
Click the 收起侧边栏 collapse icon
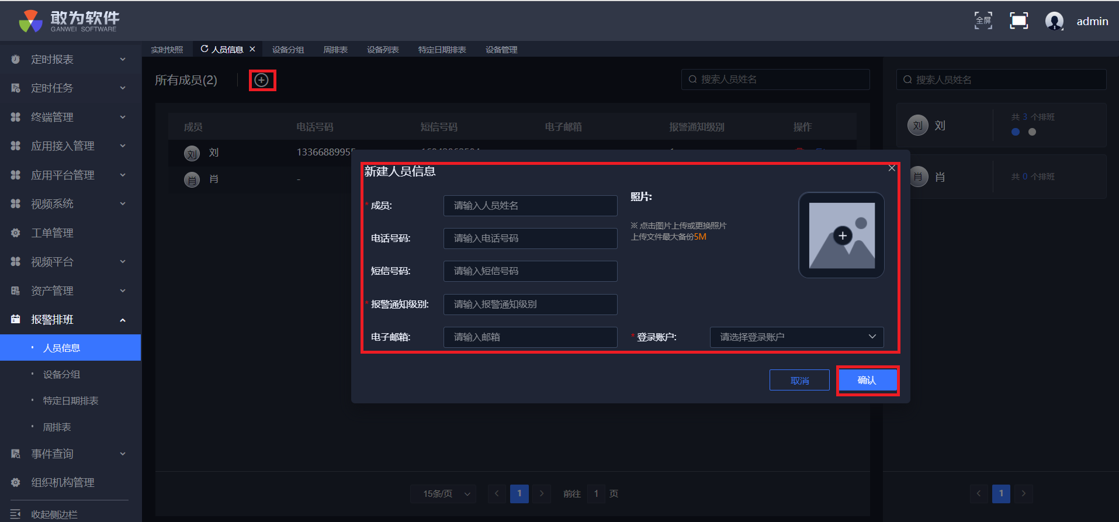(16, 514)
